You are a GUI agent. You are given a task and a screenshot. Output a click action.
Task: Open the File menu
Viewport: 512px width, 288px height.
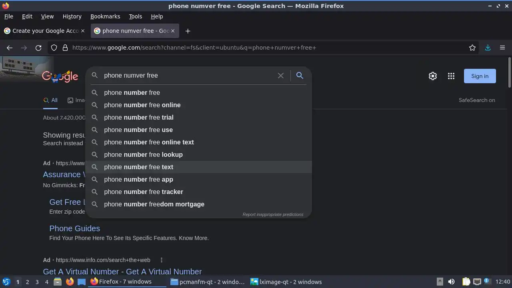click(x=8, y=16)
